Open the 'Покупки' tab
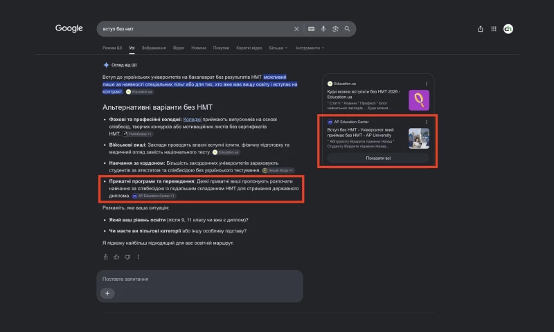554x332 pixels. pyautogui.click(x=221, y=48)
